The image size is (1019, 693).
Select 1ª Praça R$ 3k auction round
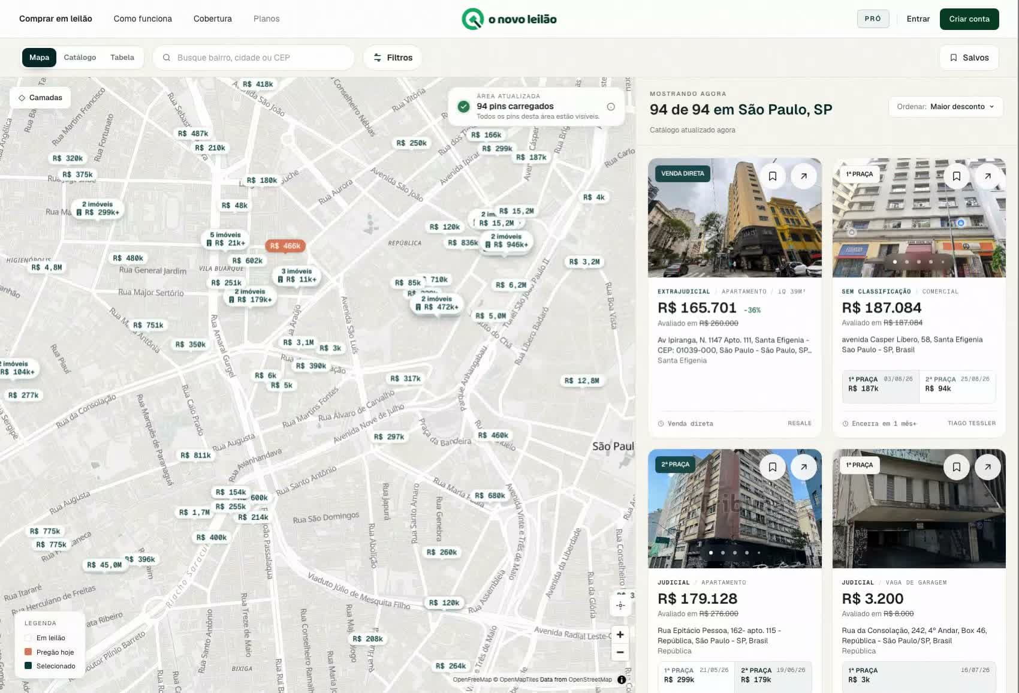[x=919, y=677]
